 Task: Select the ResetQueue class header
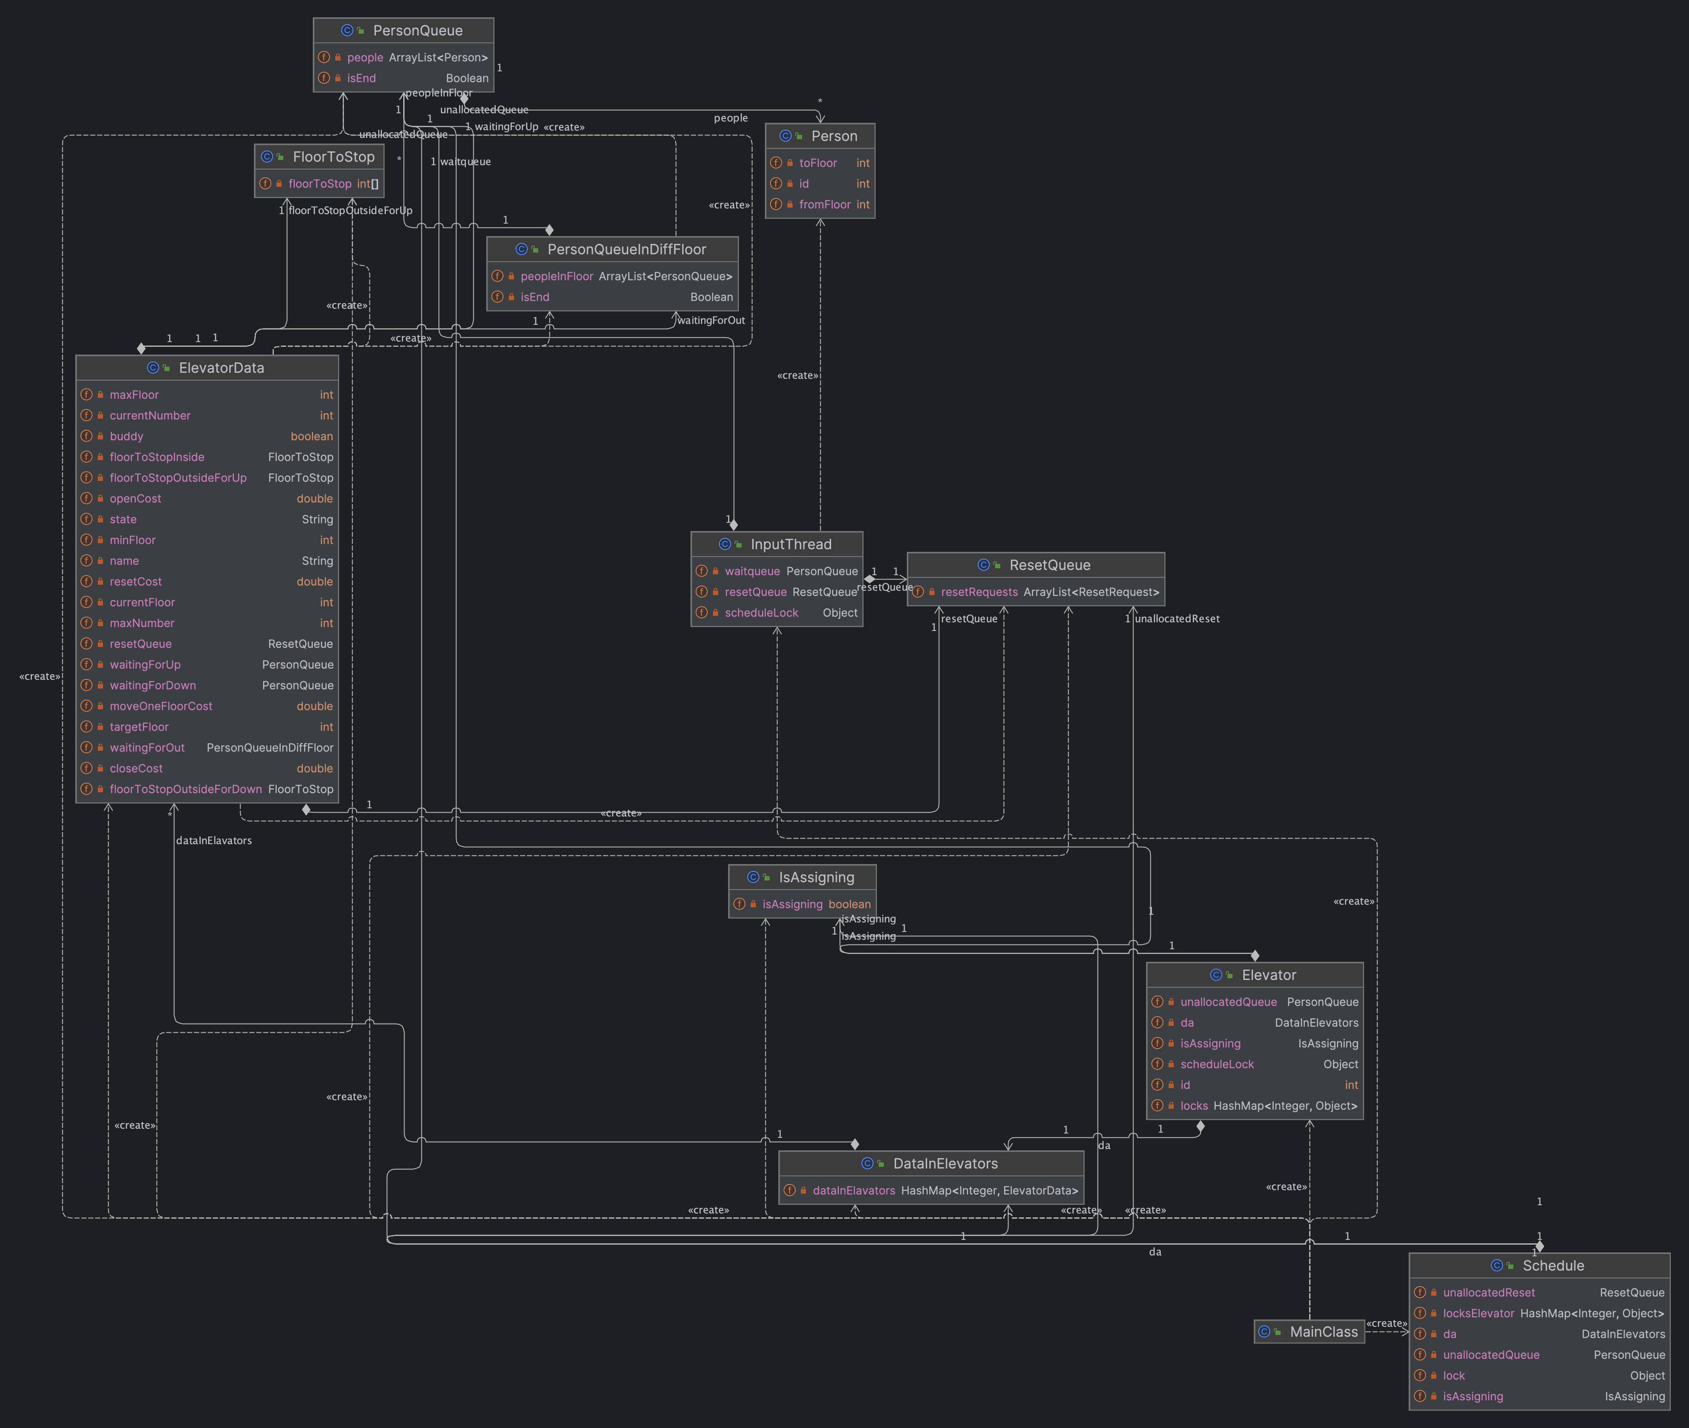pos(1036,565)
